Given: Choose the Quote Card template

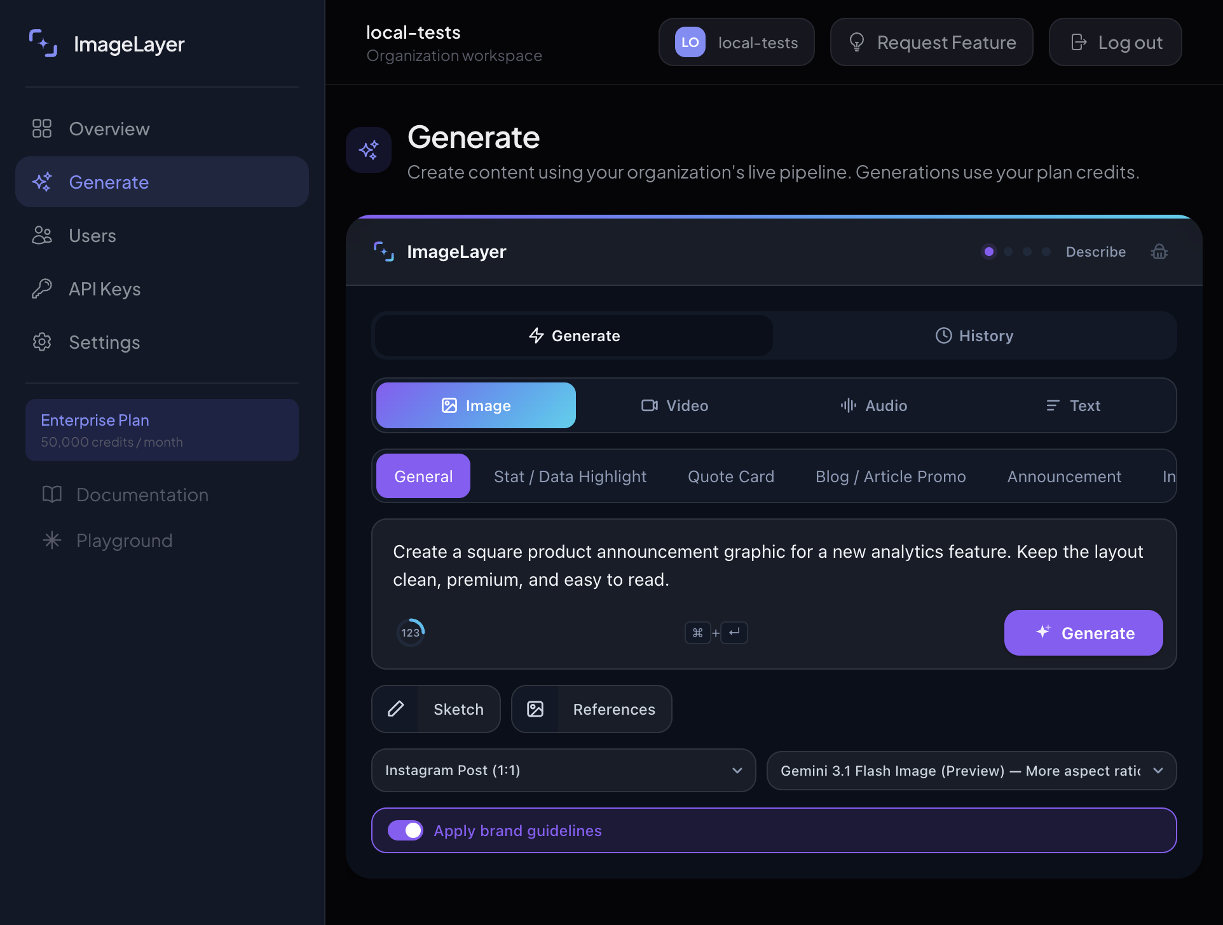Looking at the screenshot, I should 731,476.
